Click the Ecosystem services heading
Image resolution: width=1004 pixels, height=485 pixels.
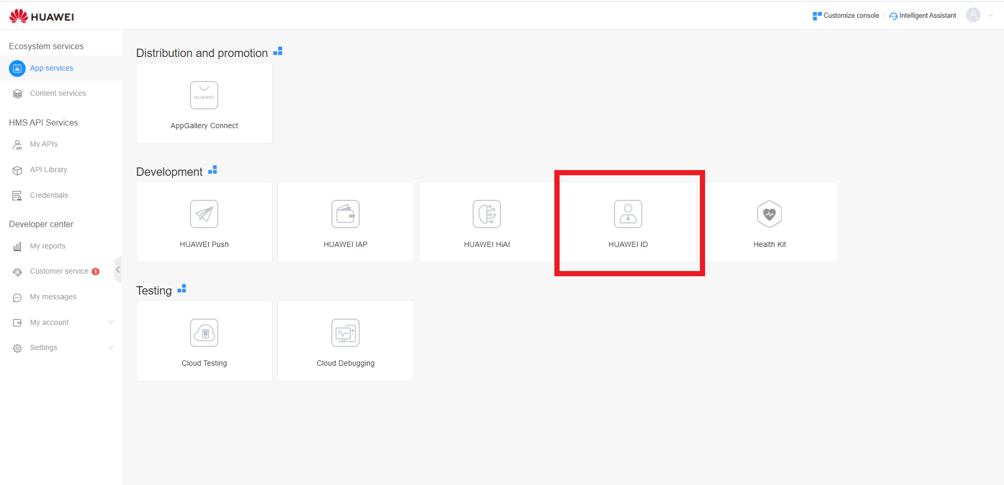tap(46, 46)
